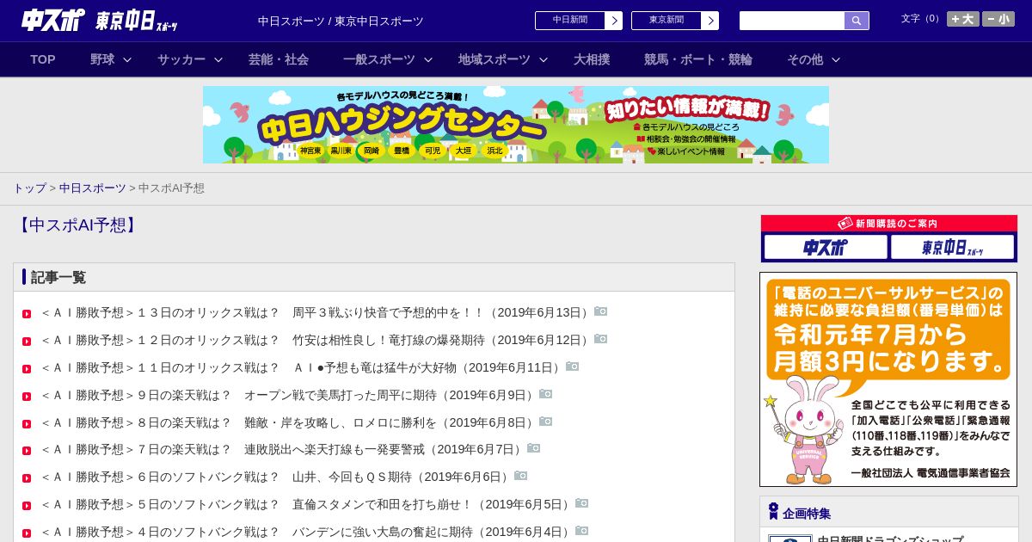
Task: Click the Tokyo Chunichi Sports logo
Action: (x=137, y=21)
